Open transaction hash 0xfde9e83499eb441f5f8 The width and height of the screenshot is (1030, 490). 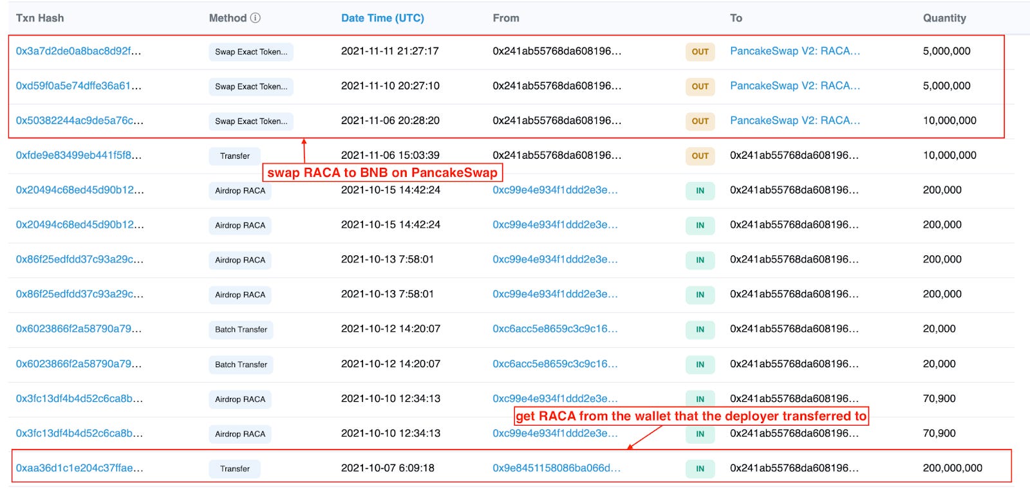tap(79, 156)
